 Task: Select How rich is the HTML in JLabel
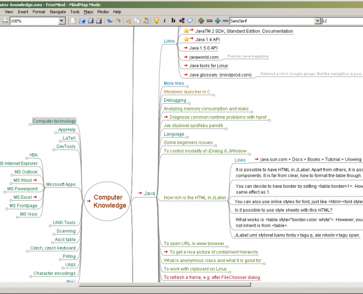[x=194, y=198]
